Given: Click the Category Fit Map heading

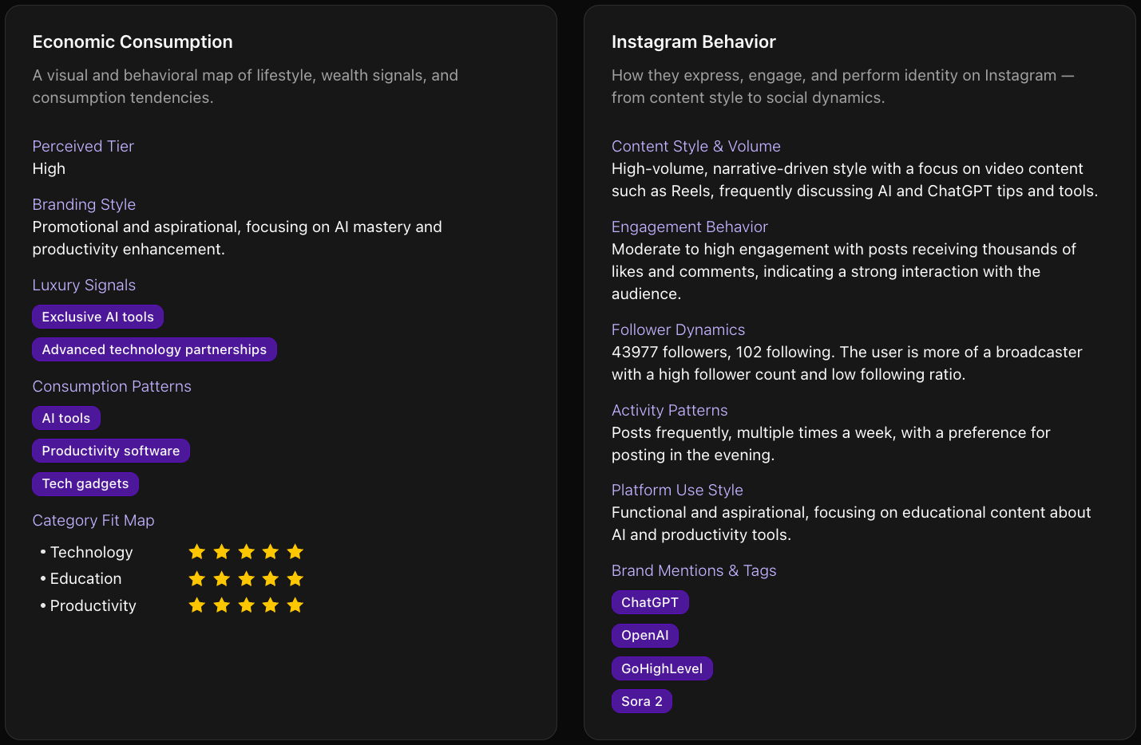Looking at the screenshot, I should (93, 520).
